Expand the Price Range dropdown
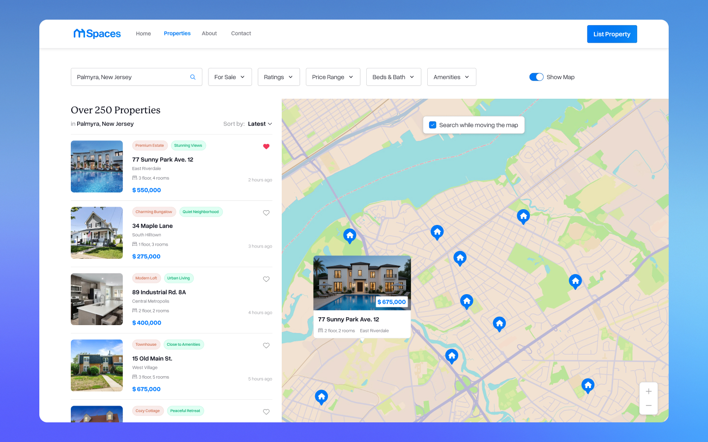The height and width of the screenshot is (442, 708). [x=333, y=77]
